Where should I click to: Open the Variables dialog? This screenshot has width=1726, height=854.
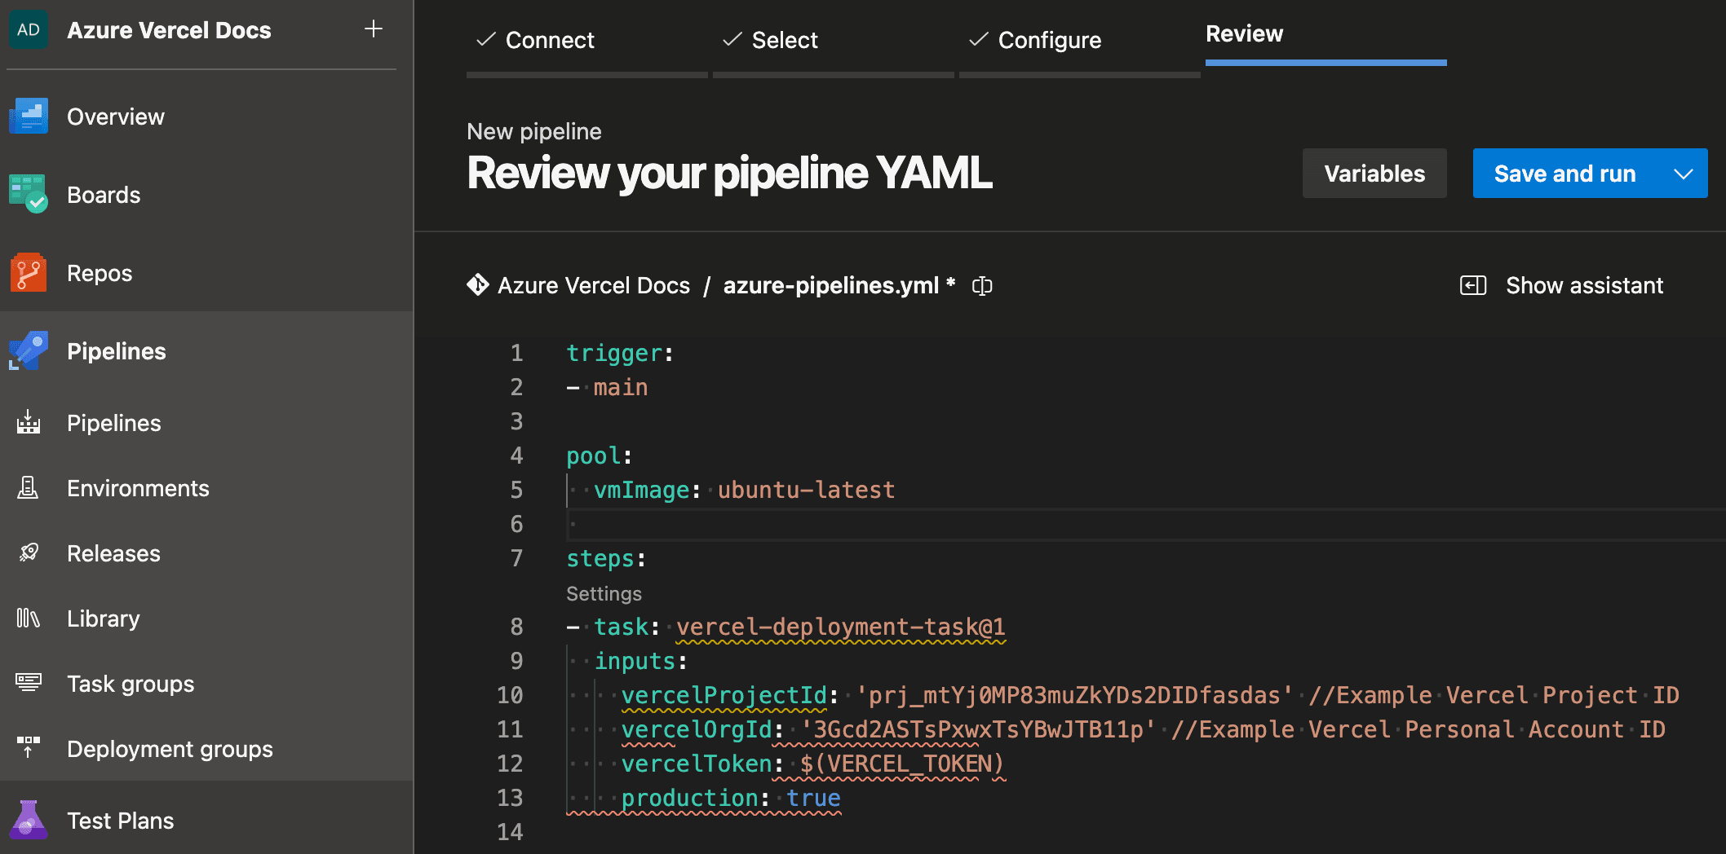point(1374,173)
